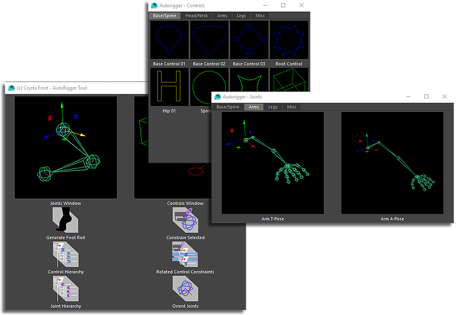Click the Joints Window label
This screenshot has height=315, width=457.
pos(65,204)
